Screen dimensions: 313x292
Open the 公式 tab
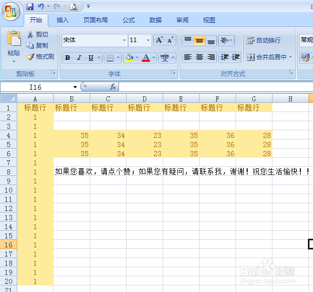[129, 20]
